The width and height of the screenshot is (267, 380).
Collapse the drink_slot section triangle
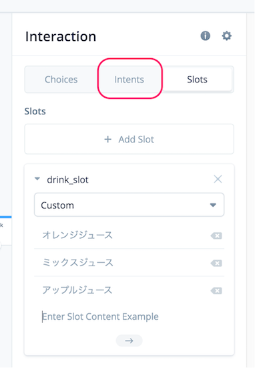pos(37,179)
